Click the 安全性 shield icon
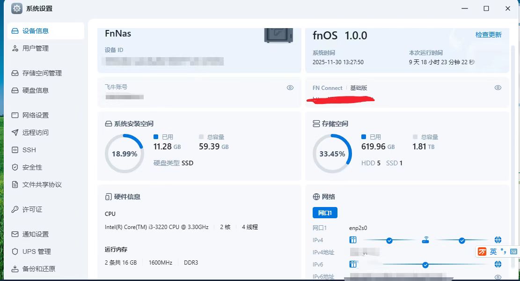The image size is (520, 281). click(x=15, y=167)
